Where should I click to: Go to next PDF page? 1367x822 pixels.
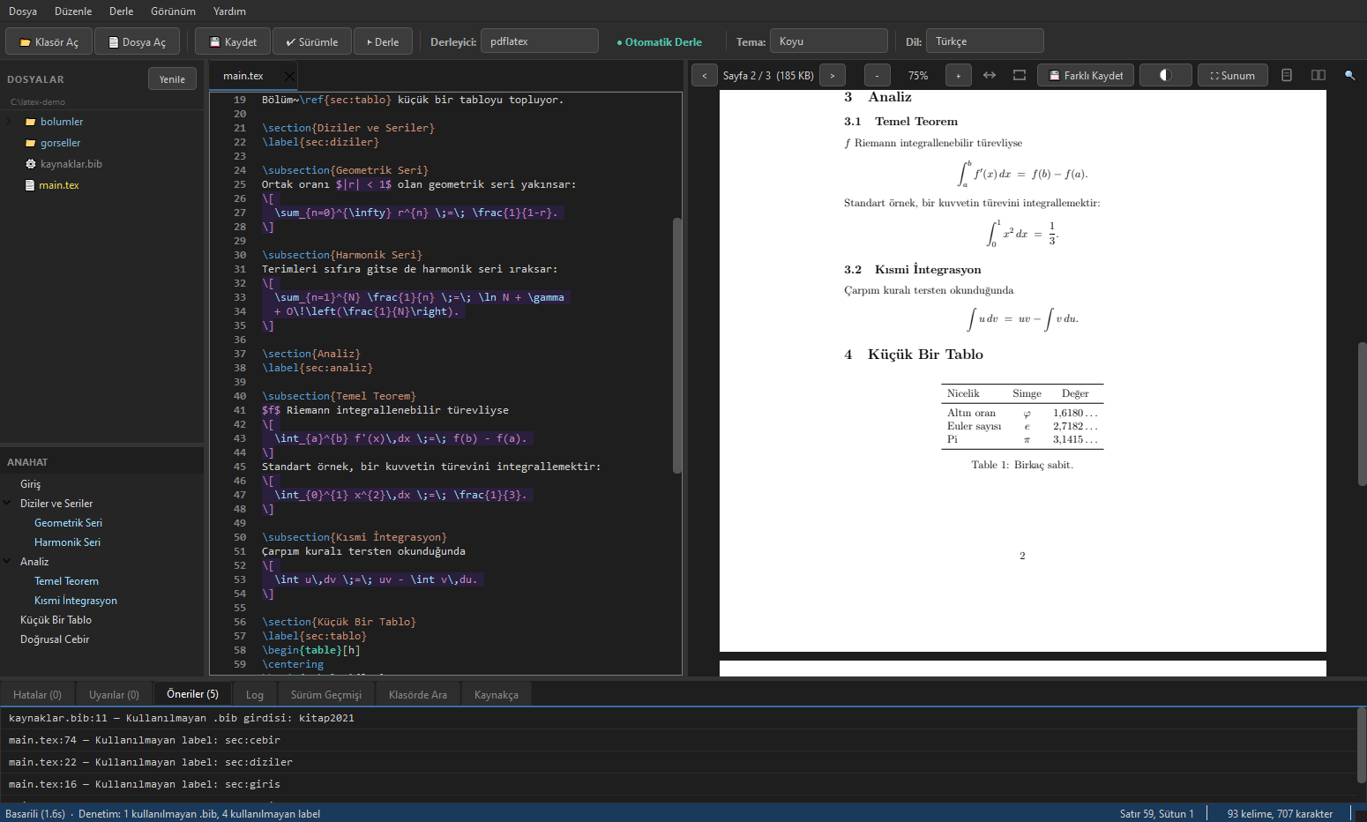833,76
